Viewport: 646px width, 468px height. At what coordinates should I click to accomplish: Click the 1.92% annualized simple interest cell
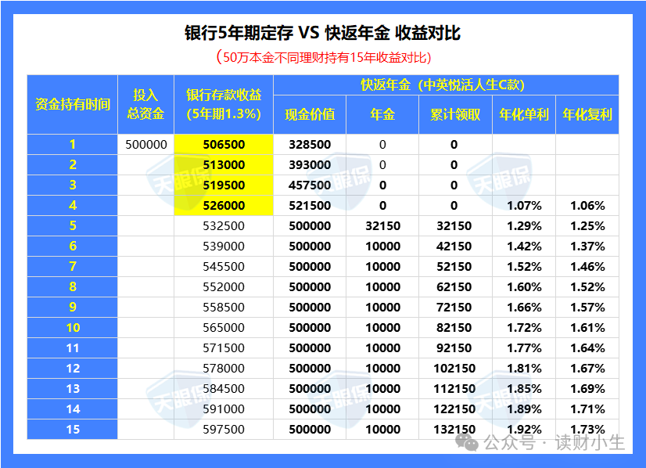pyautogui.click(x=523, y=430)
